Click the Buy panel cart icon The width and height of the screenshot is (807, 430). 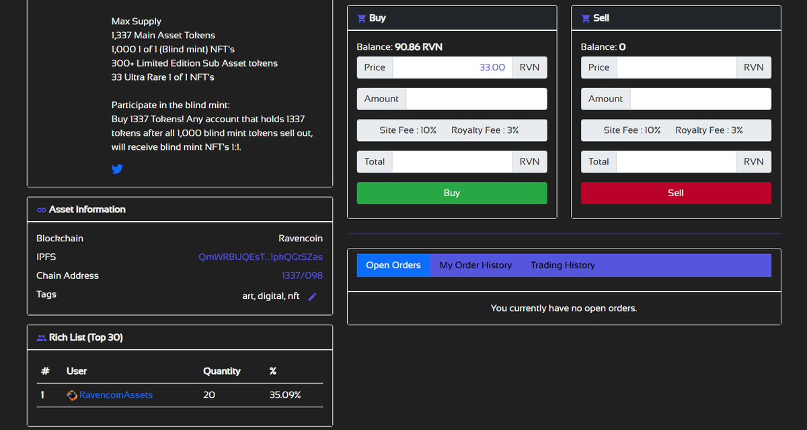tap(361, 18)
